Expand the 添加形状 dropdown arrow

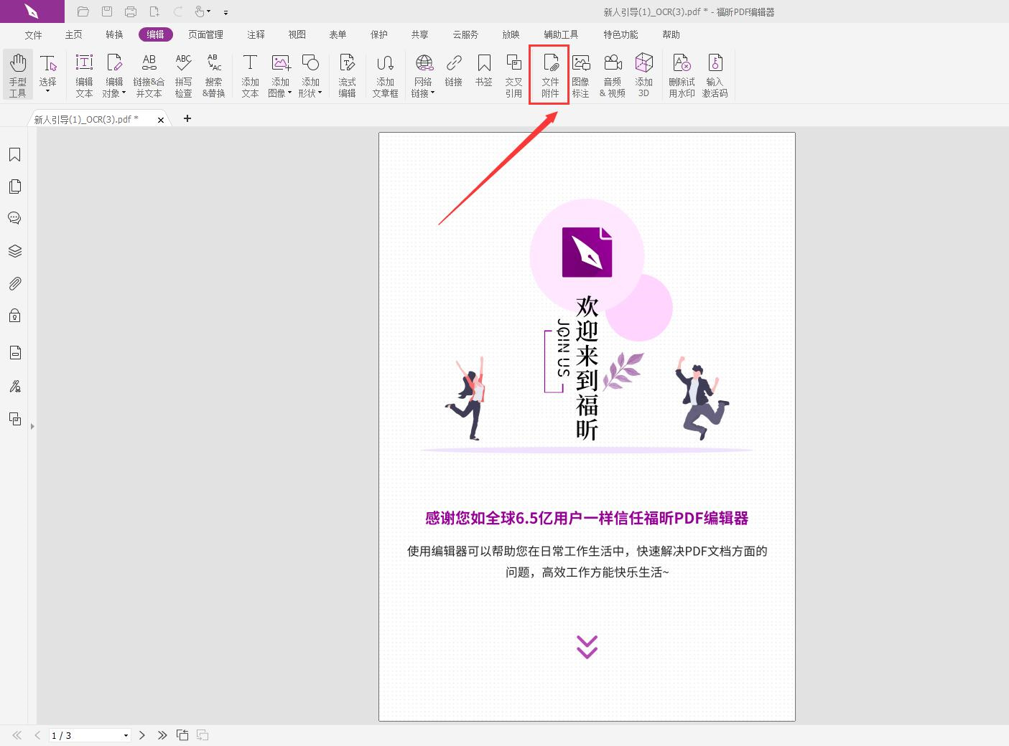(318, 92)
